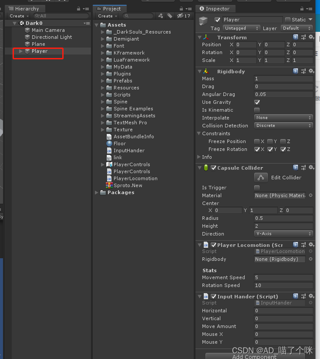Open object picker for Capsule Collider Material

[x=310, y=195]
